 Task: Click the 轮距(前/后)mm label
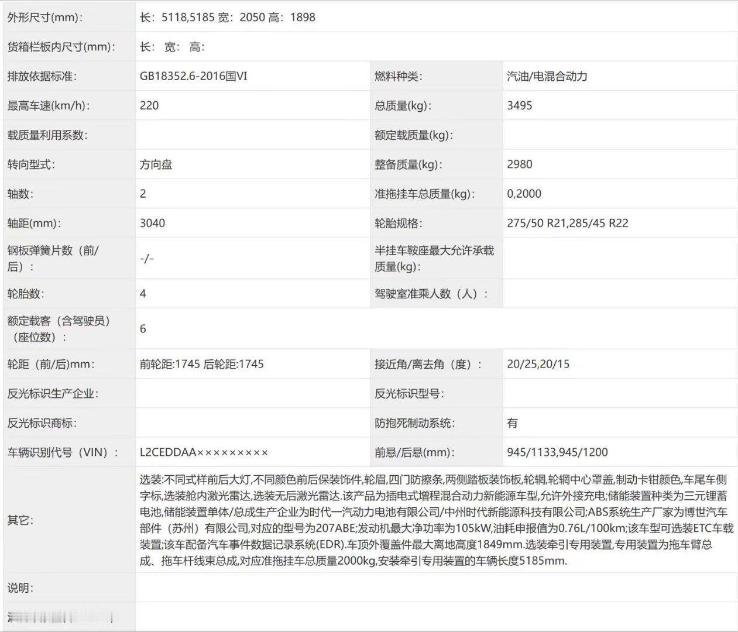(x=51, y=364)
